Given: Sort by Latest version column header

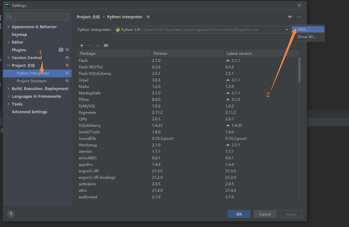Looking at the screenshot, I should (261, 54).
